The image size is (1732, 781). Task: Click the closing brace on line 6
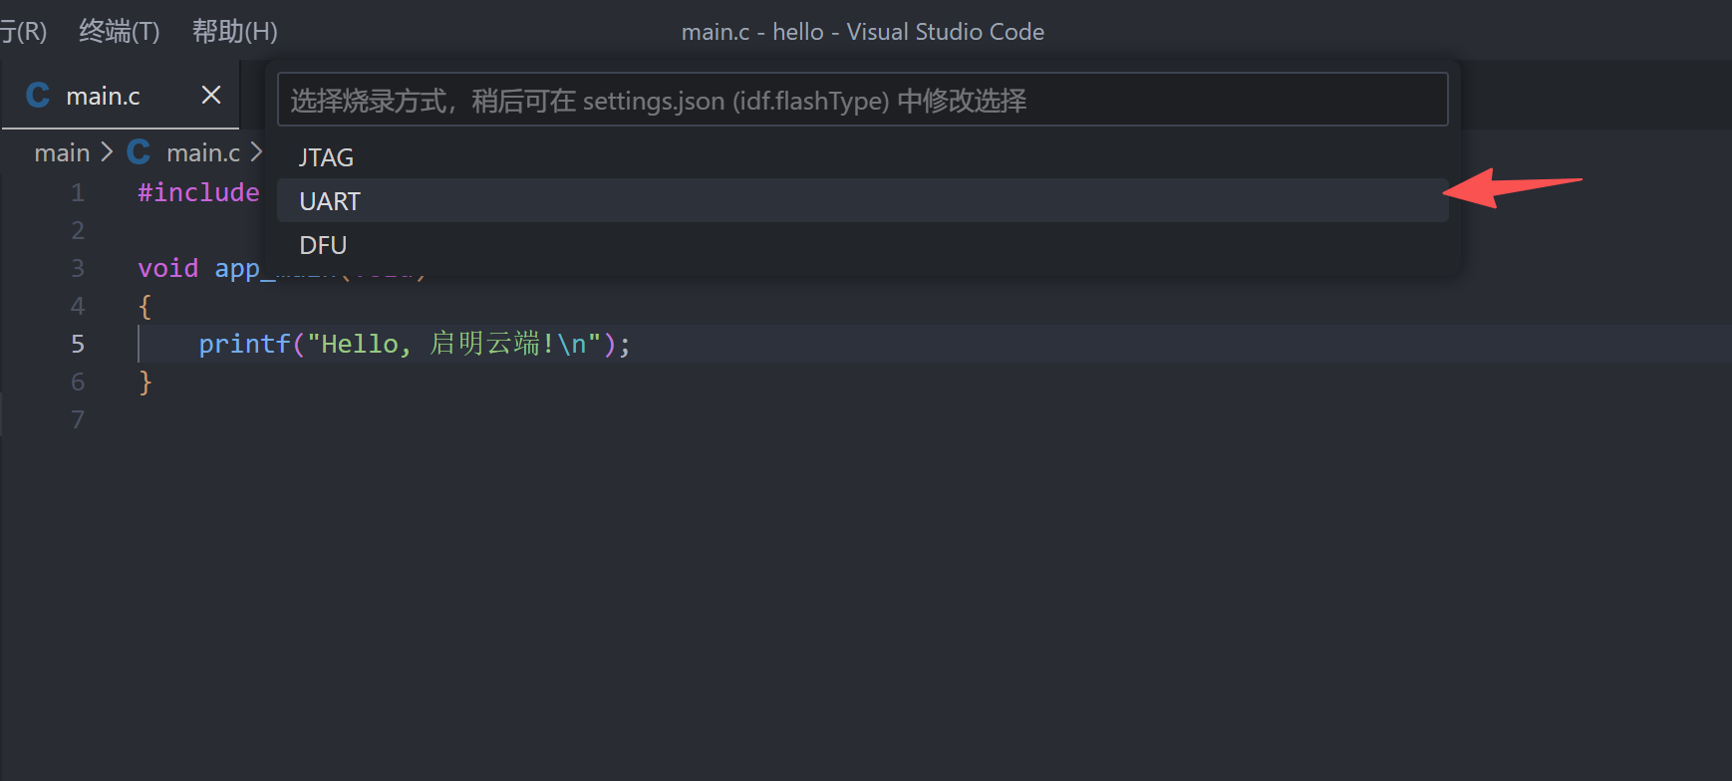tap(144, 382)
